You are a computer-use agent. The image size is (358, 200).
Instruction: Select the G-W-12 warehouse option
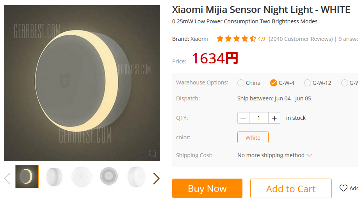pos(308,83)
